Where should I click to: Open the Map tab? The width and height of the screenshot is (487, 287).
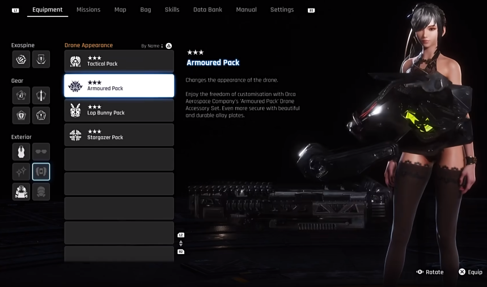(x=120, y=10)
